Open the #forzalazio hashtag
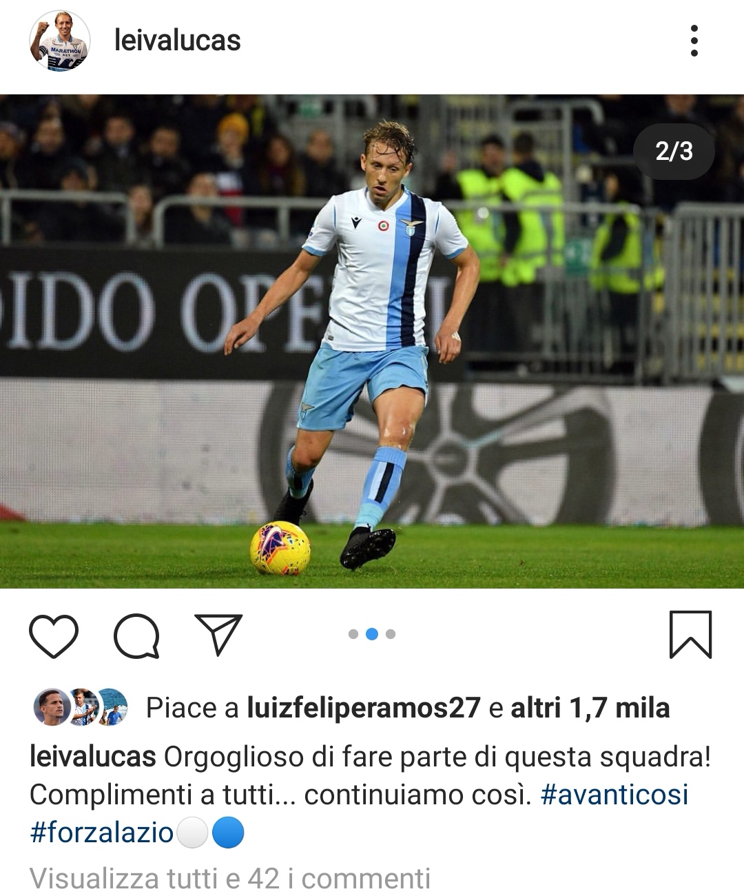The image size is (744, 896). coord(101,833)
